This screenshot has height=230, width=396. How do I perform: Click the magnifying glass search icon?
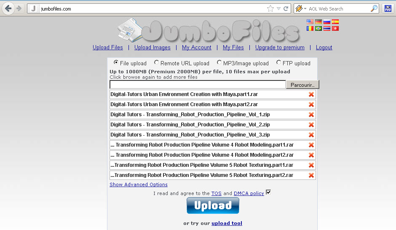click(x=374, y=8)
